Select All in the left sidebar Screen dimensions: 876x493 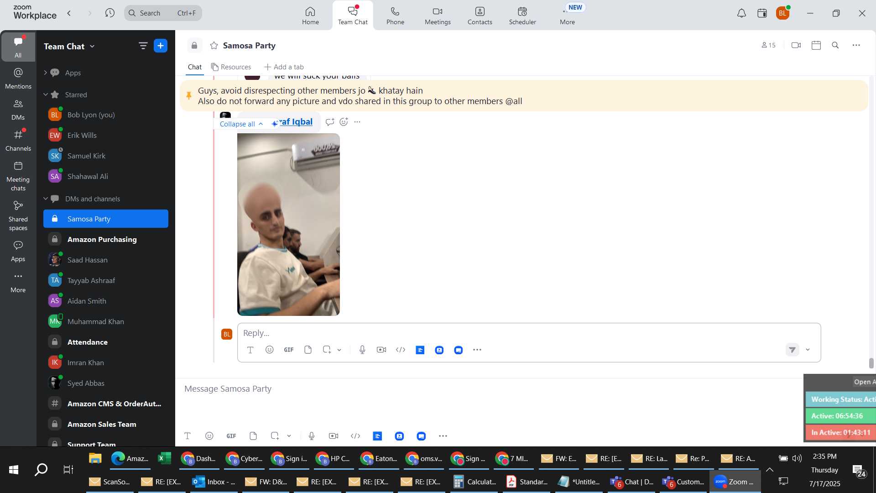[18, 47]
